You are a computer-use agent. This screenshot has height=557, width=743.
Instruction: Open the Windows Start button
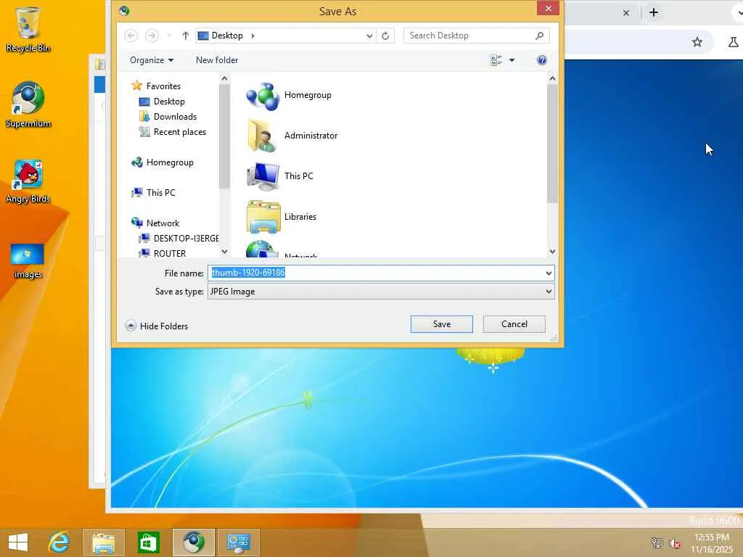coord(18,542)
